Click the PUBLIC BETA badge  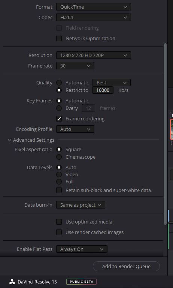[x=82, y=282]
